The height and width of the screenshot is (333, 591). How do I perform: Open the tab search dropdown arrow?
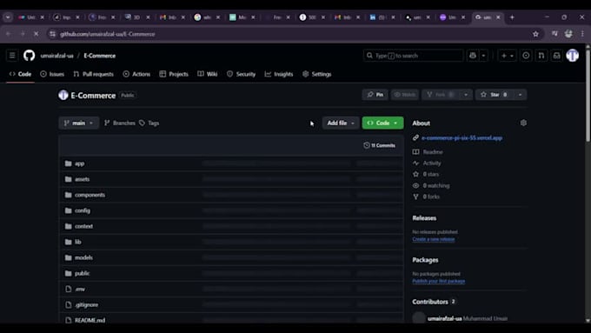(x=8, y=17)
